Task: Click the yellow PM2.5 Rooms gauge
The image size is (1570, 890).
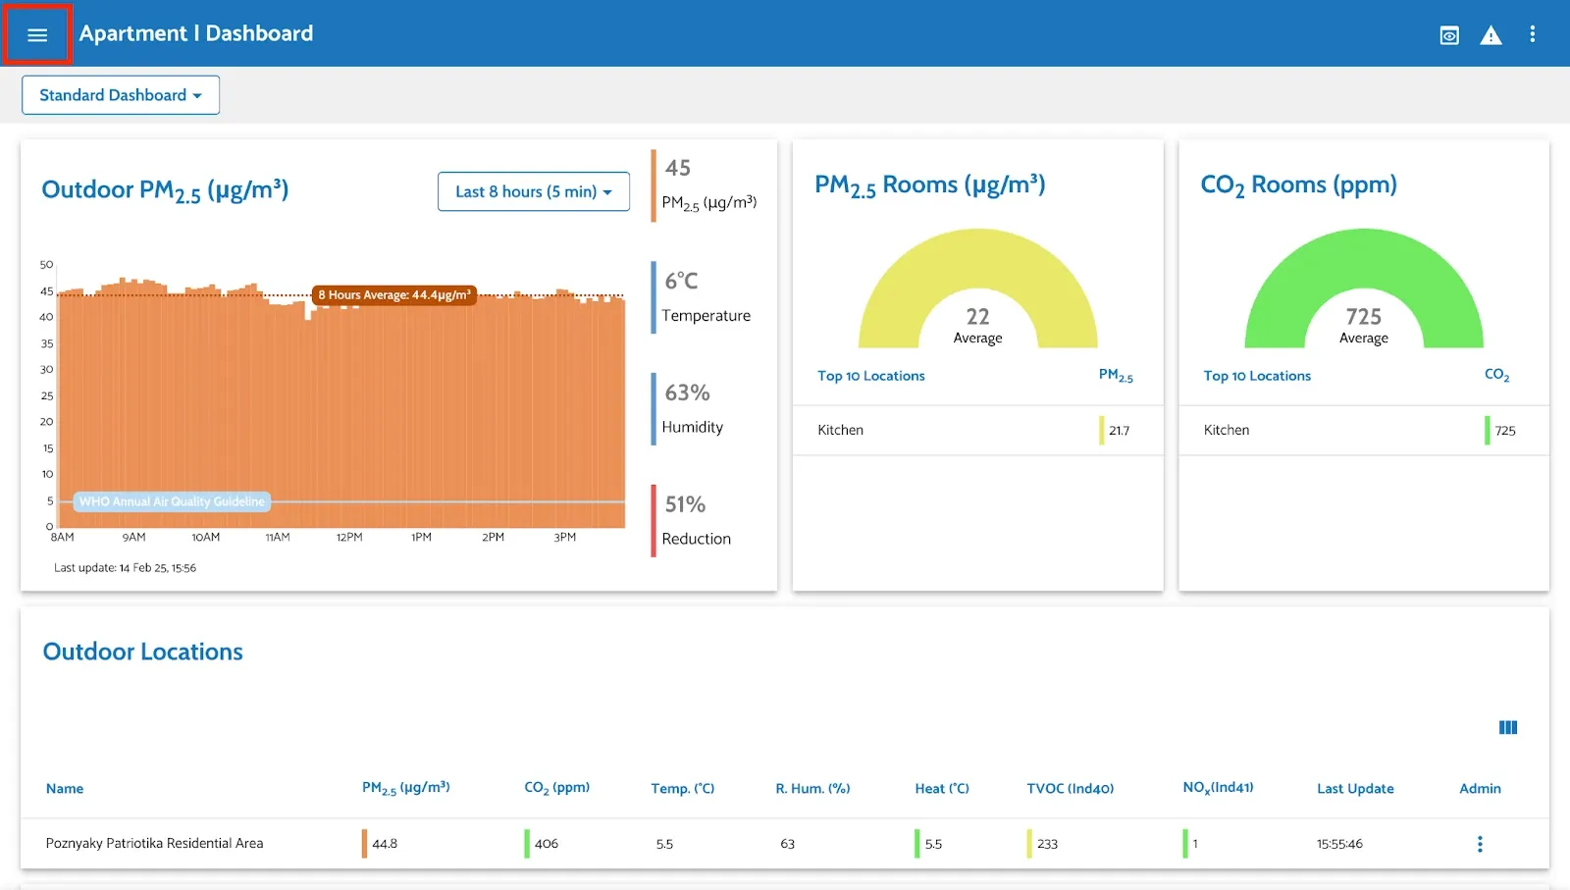Action: [977, 285]
